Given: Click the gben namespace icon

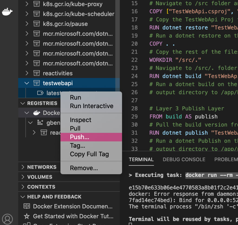Looking at the screenshot, I should point(40,123).
